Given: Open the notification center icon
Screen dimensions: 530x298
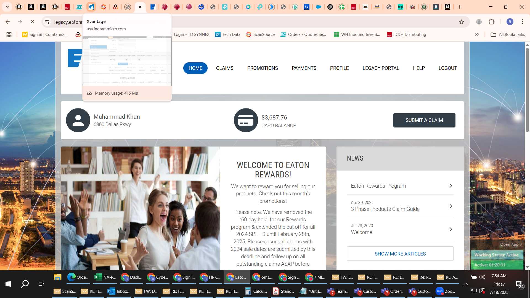Looking at the screenshot, I should point(520,284).
